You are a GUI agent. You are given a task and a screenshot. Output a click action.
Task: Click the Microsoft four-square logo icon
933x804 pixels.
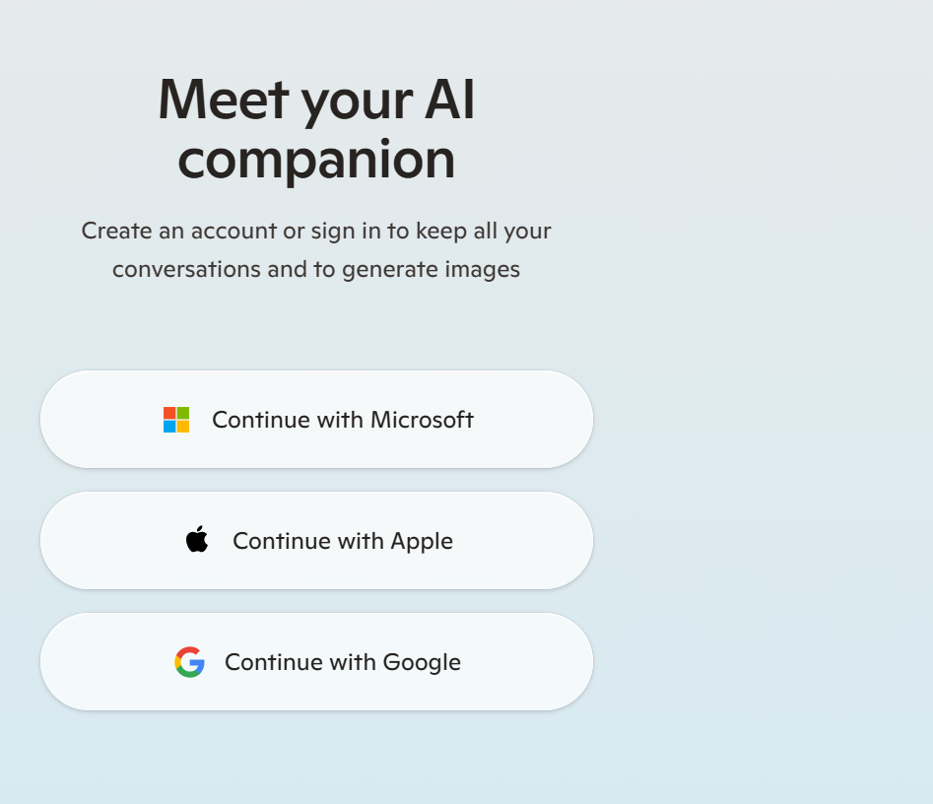pos(176,420)
